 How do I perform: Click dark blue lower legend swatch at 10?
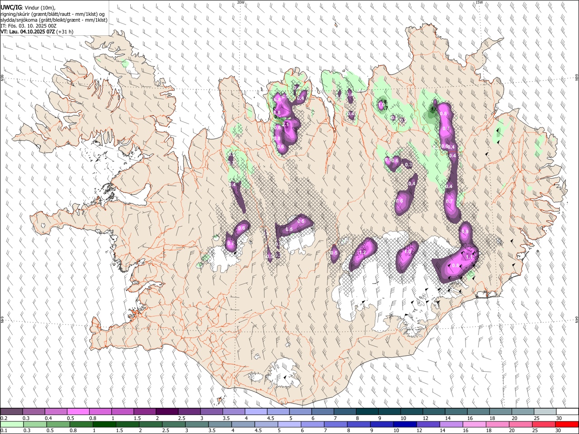click(405, 424)
